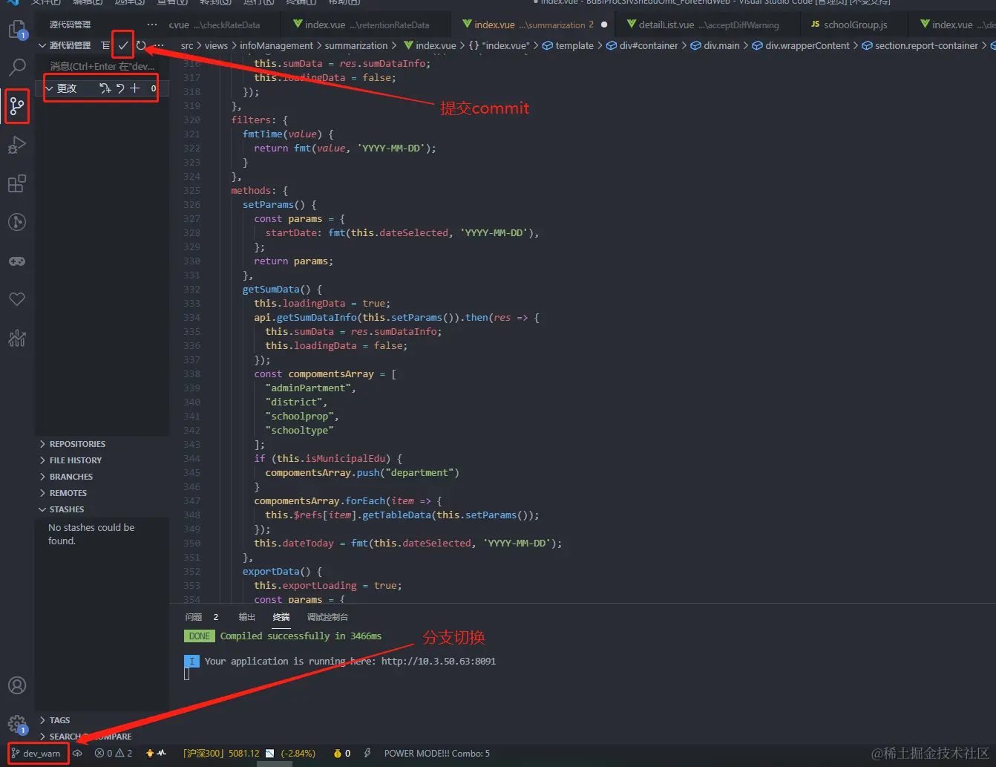Click the commit checkmark icon

point(123,45)
